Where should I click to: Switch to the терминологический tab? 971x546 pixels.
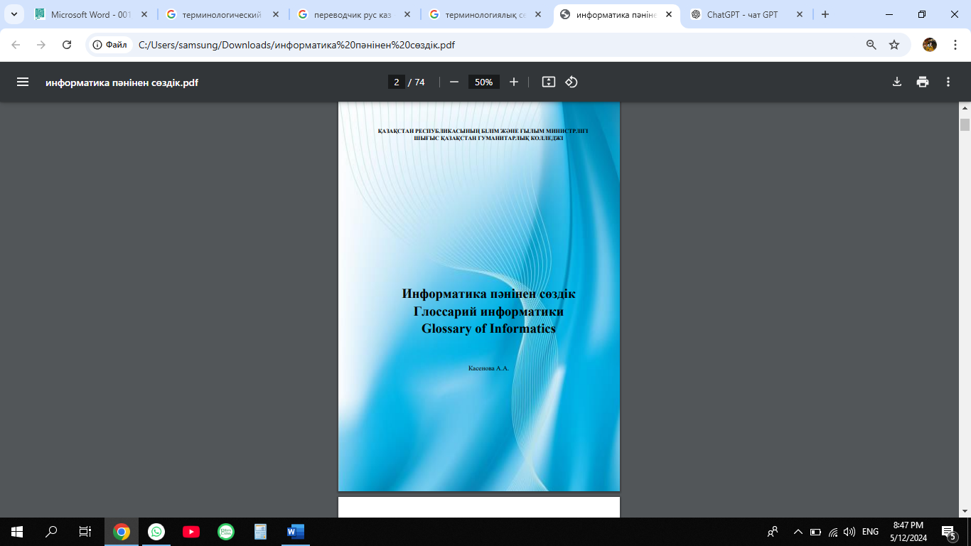222,14
